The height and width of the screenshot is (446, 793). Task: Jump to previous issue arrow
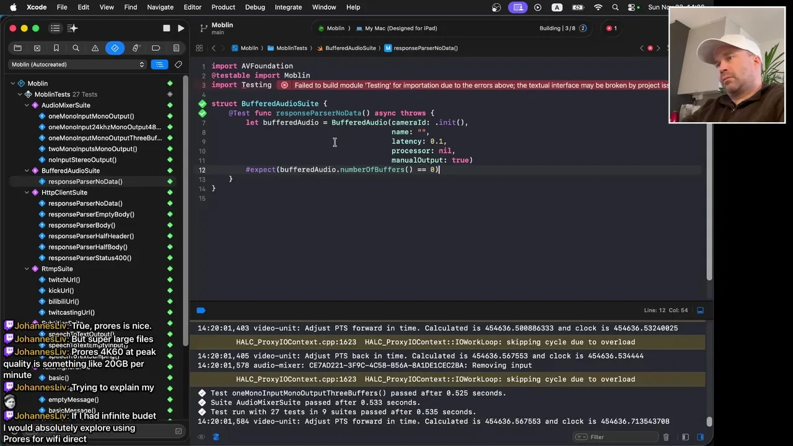point(642,48)
